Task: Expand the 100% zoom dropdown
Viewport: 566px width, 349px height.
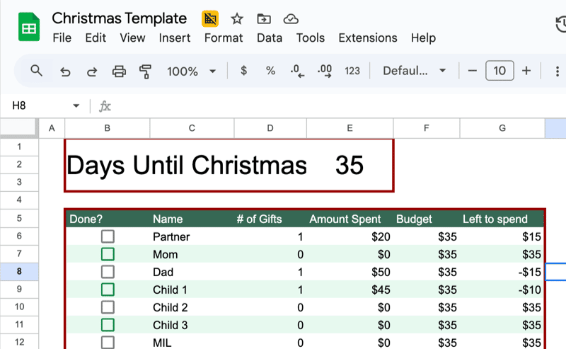Action: [191, 71]
